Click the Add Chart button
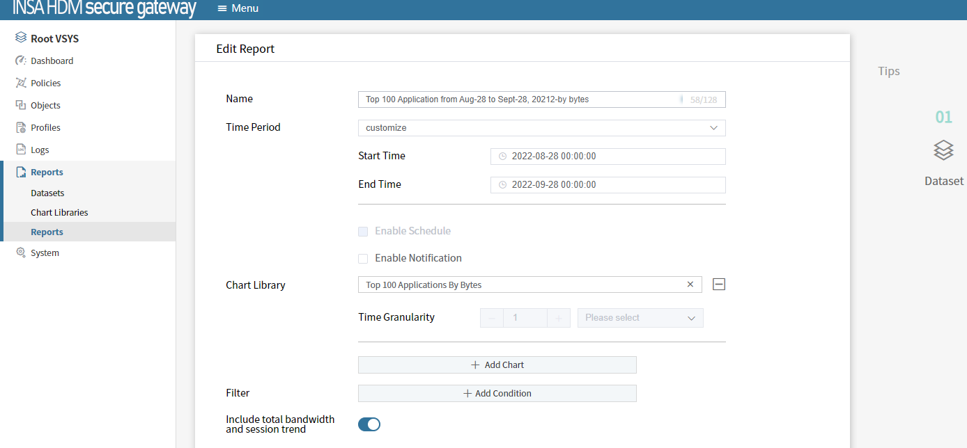967x448 pixels. click(497, 365)
